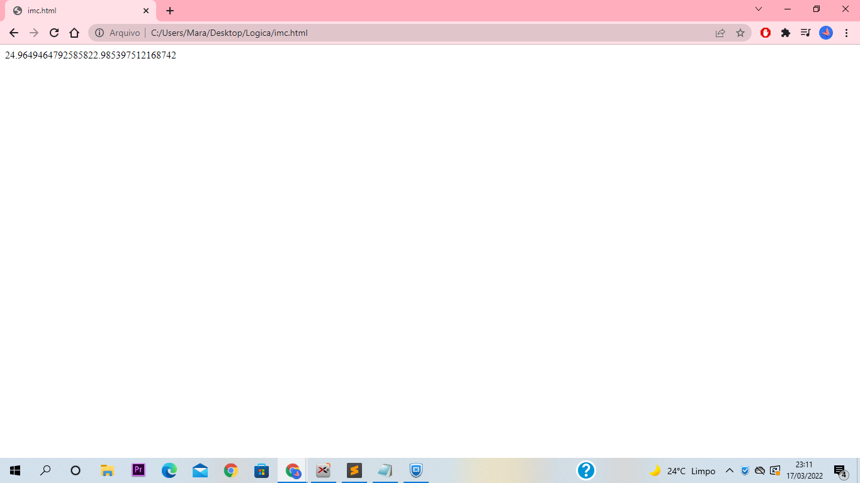Open the Mail app from taskbar
Image resolution: width=860 pixels, height=483 pixels.
[200, 470]
